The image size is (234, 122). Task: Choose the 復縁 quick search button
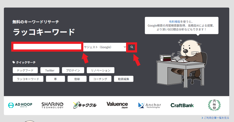click(77, 79)
